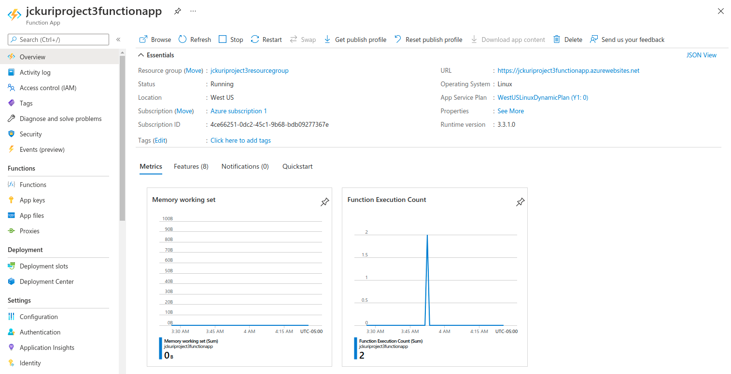Open Events (preview)
Screen dimensions: 731x374
click(59, 149)
